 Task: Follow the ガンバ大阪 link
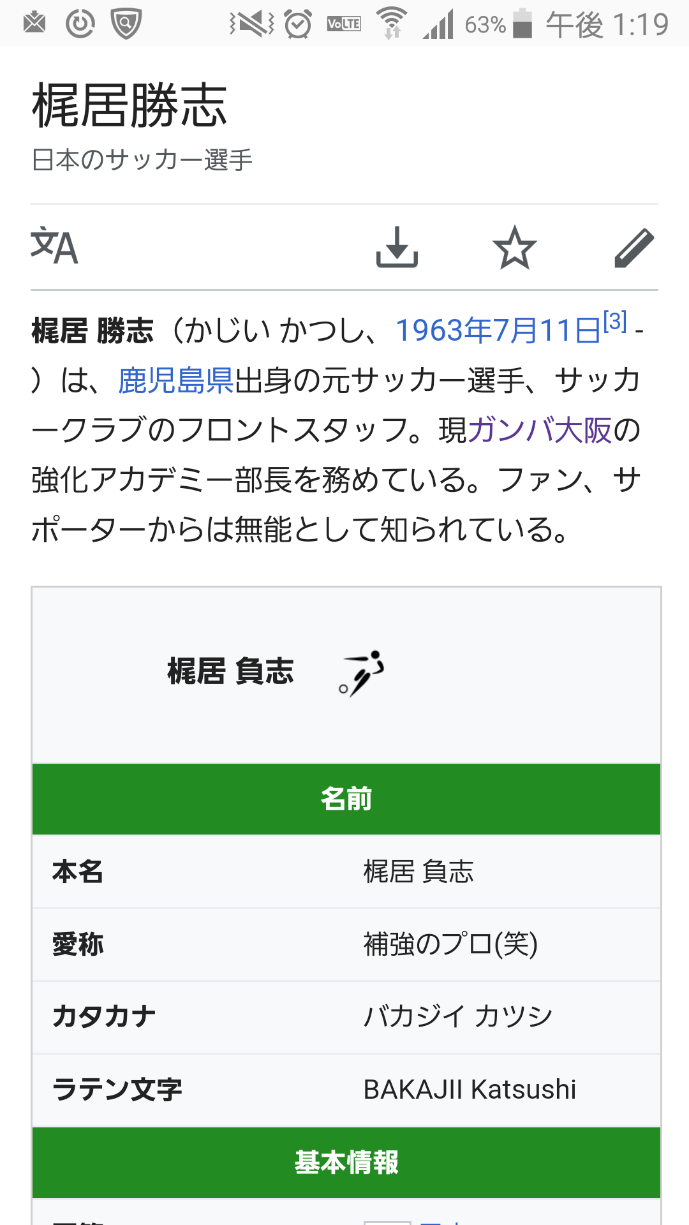(x=540, y=430)
